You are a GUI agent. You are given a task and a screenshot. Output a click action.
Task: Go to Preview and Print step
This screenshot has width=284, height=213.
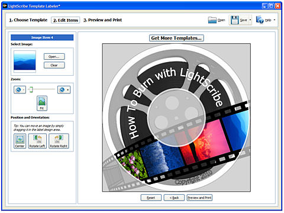point(102,20)
